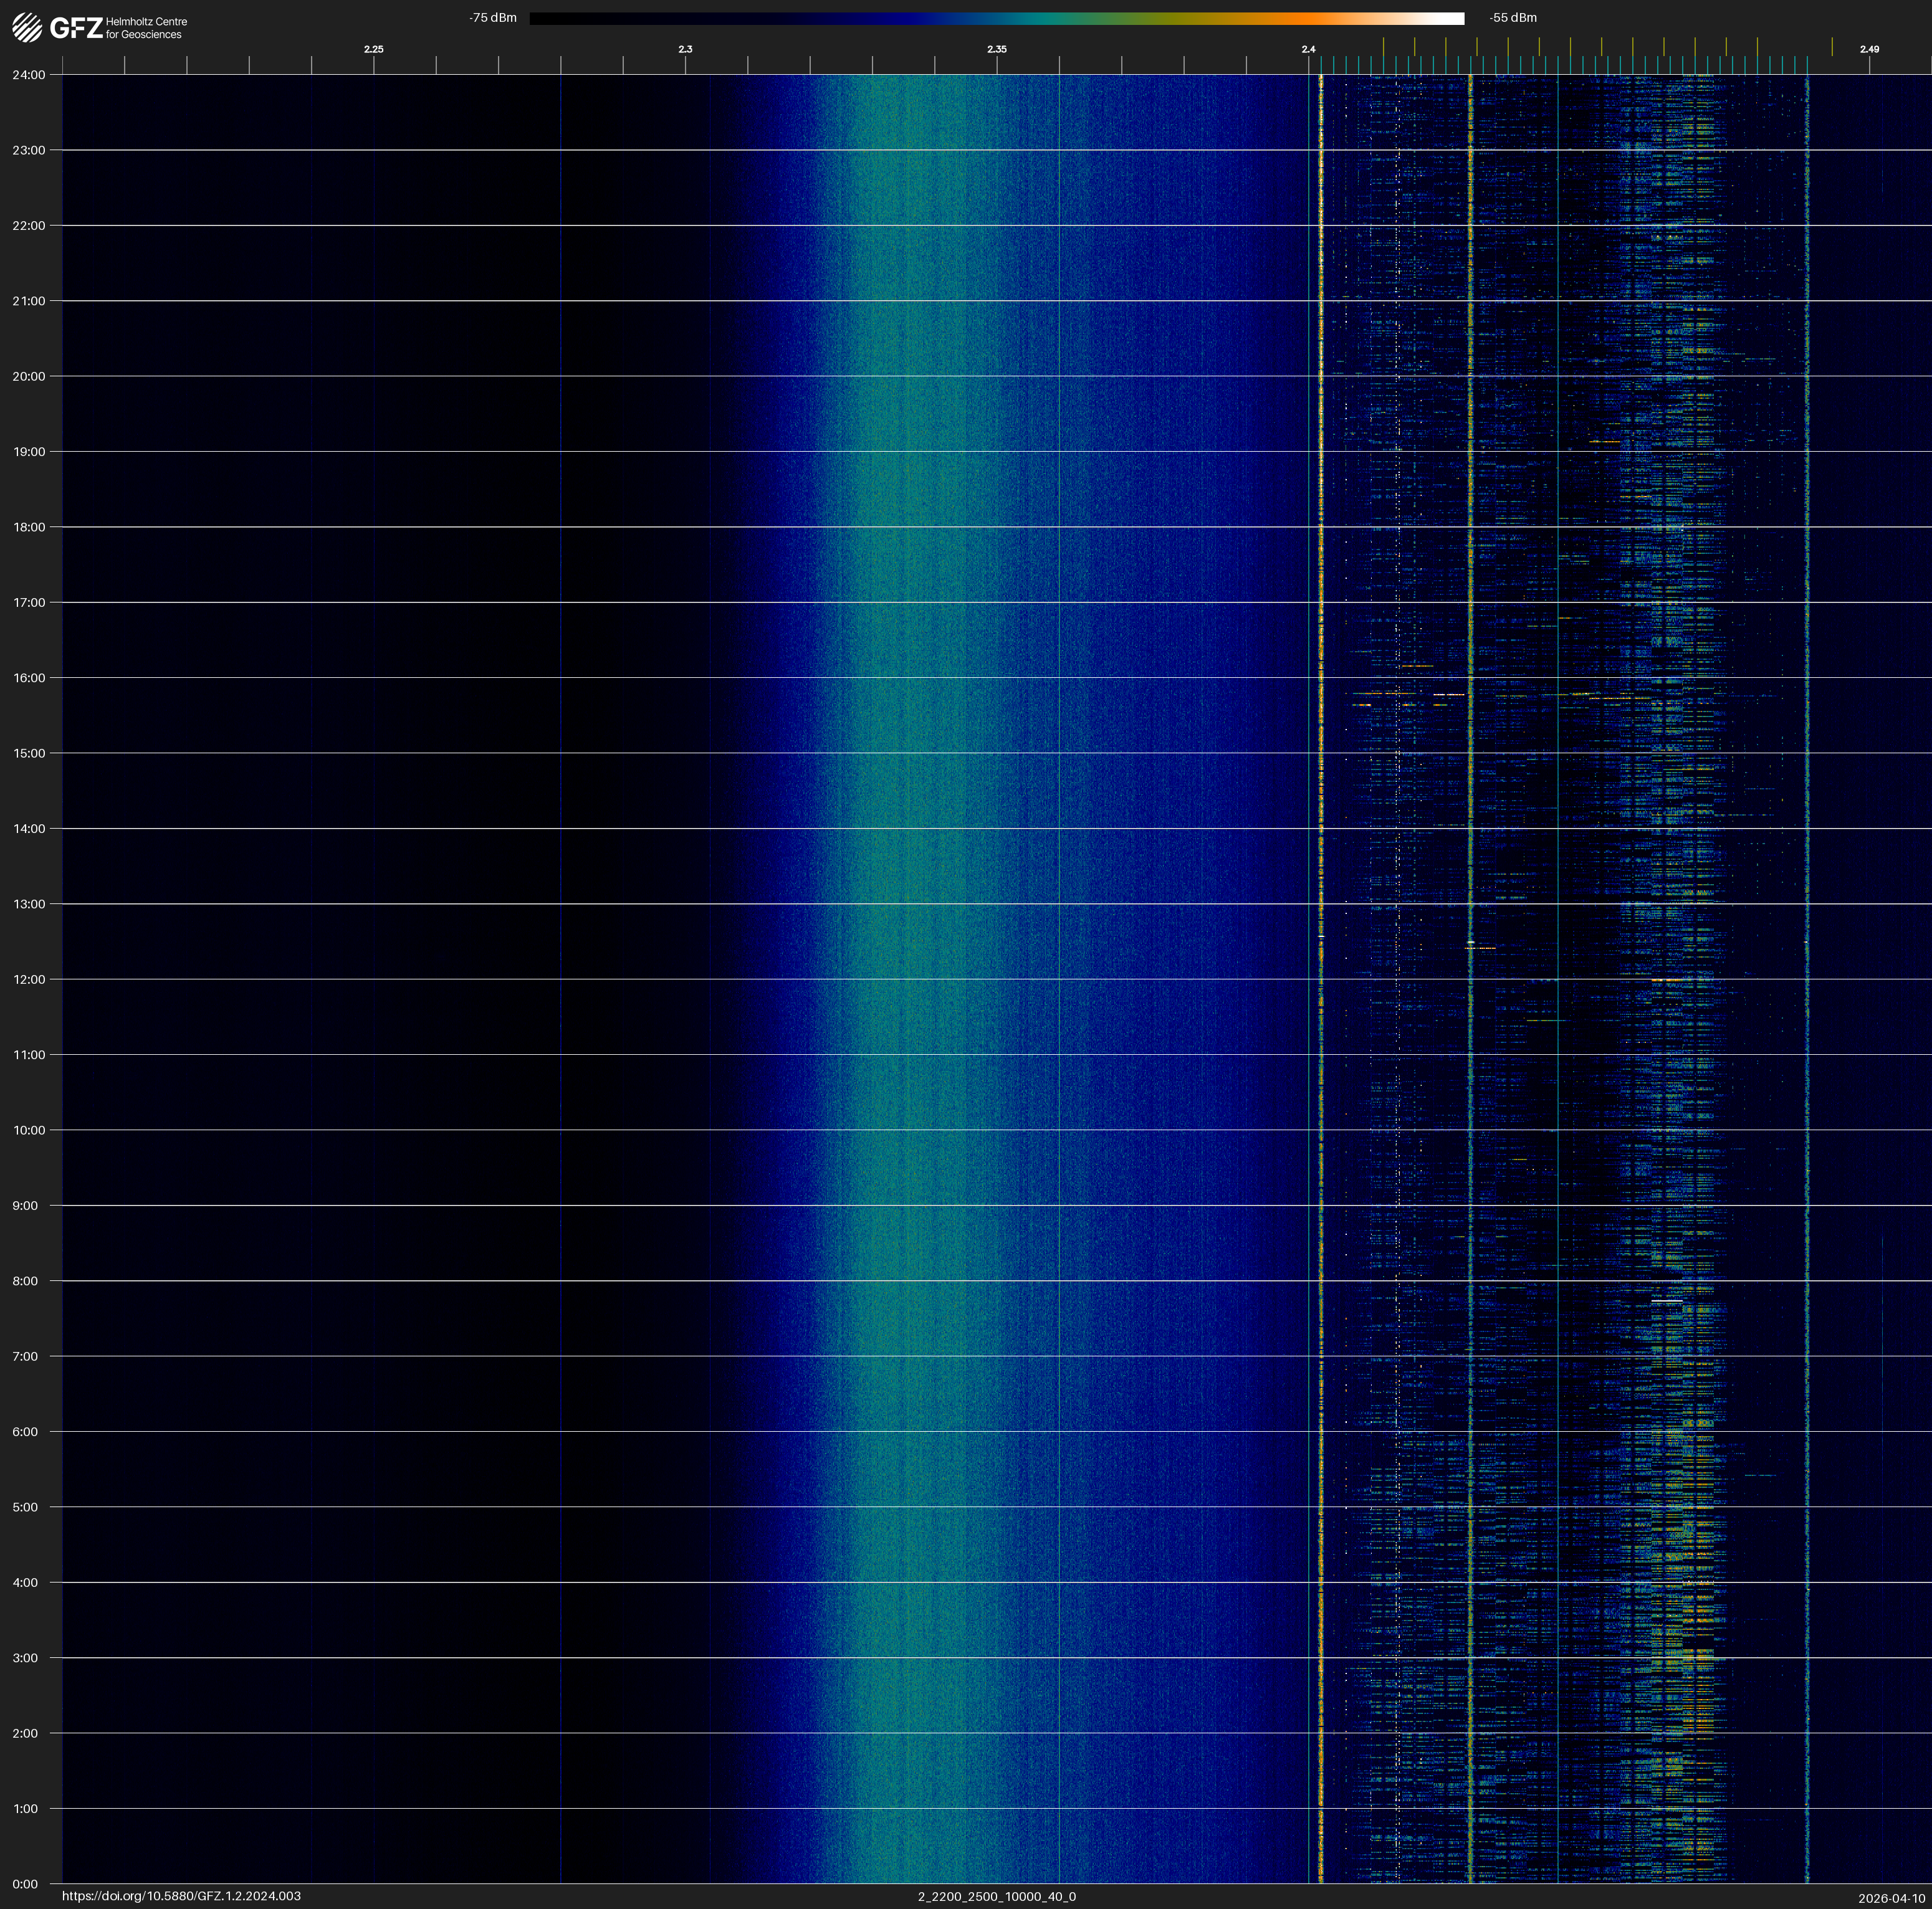This screenshot has height=1909, width=1932.
Task: Click the 2.25 frequency axis label
Action: pos(373,49)
